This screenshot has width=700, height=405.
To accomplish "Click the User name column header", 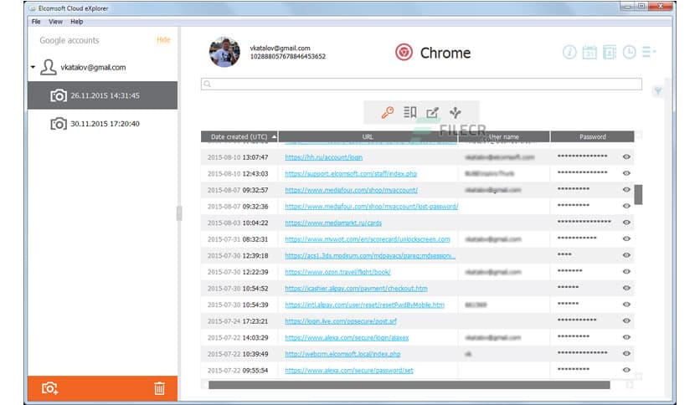I will click(x=503, y=137).
